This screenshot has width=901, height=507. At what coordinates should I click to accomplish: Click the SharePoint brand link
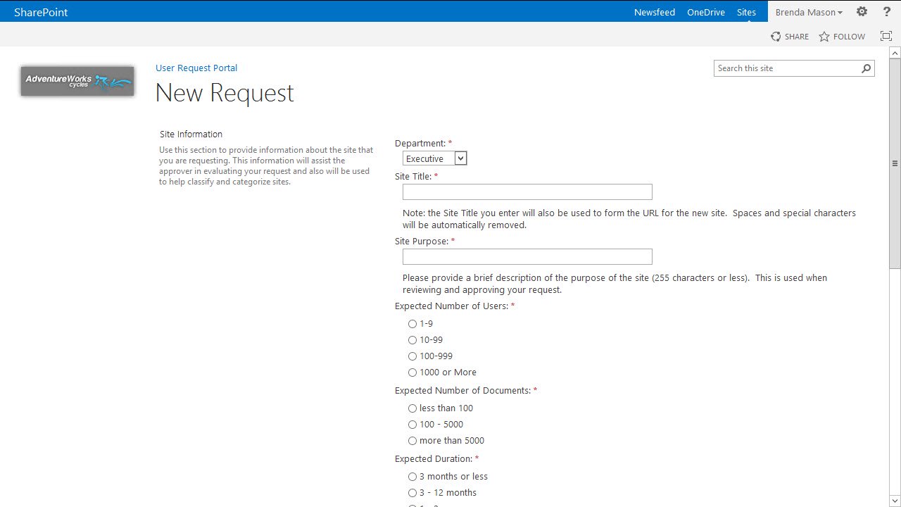click(41, 12)
